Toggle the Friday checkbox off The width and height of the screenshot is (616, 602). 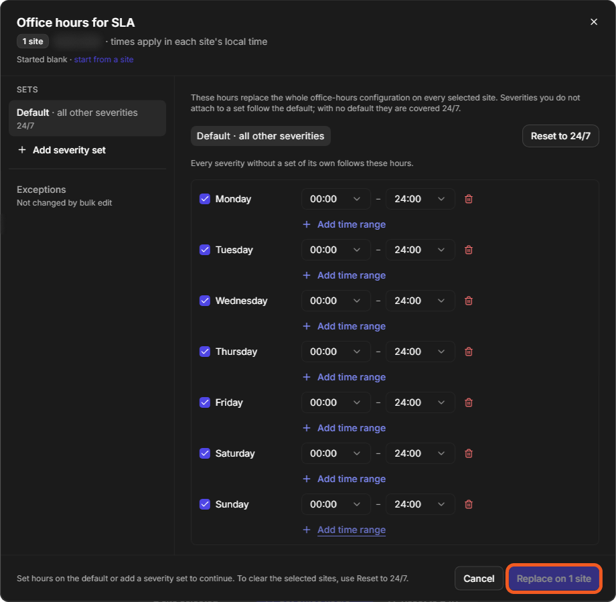205,402
